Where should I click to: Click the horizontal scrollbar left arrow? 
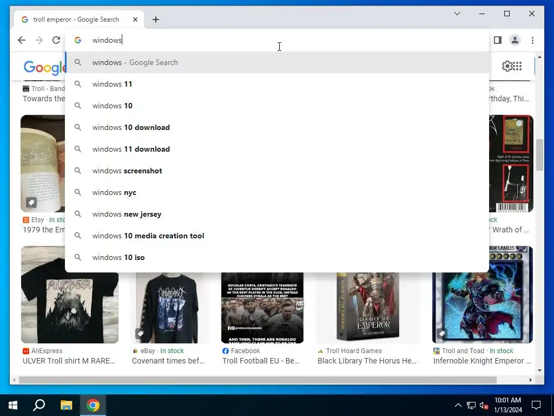pos(14,380)
